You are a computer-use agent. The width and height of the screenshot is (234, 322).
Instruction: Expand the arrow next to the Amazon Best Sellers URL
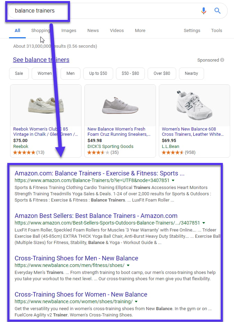pos(204,223)
